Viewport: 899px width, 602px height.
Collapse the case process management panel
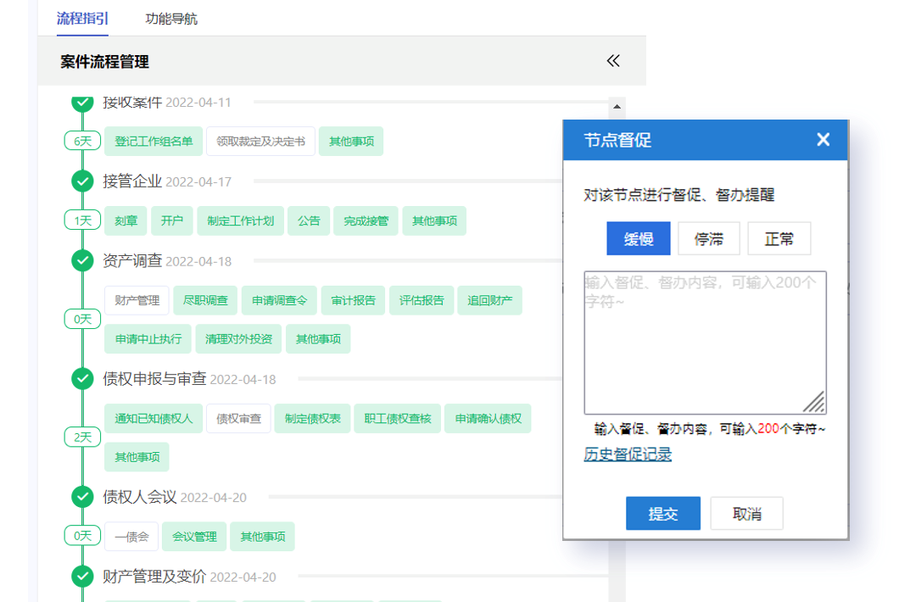(x=613, y=61)
